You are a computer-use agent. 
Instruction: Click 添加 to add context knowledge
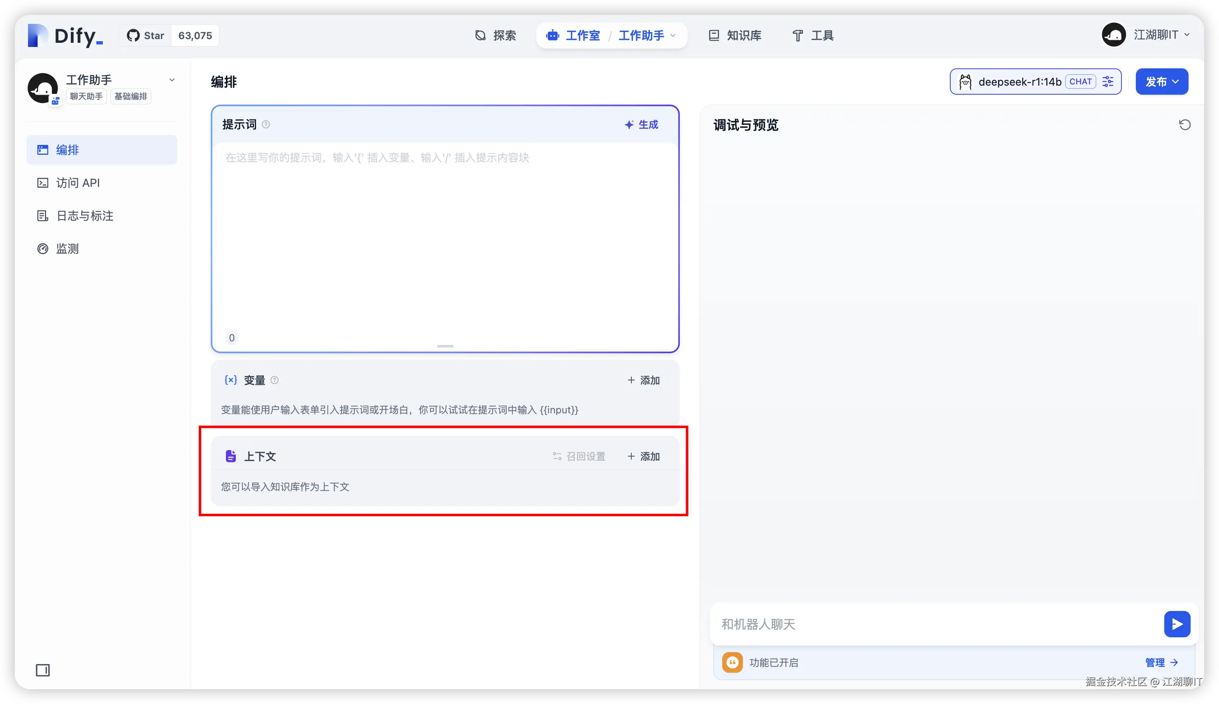click(643, 456)
